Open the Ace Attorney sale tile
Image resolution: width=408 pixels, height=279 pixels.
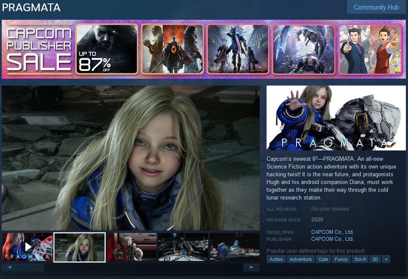coord(371,49)
